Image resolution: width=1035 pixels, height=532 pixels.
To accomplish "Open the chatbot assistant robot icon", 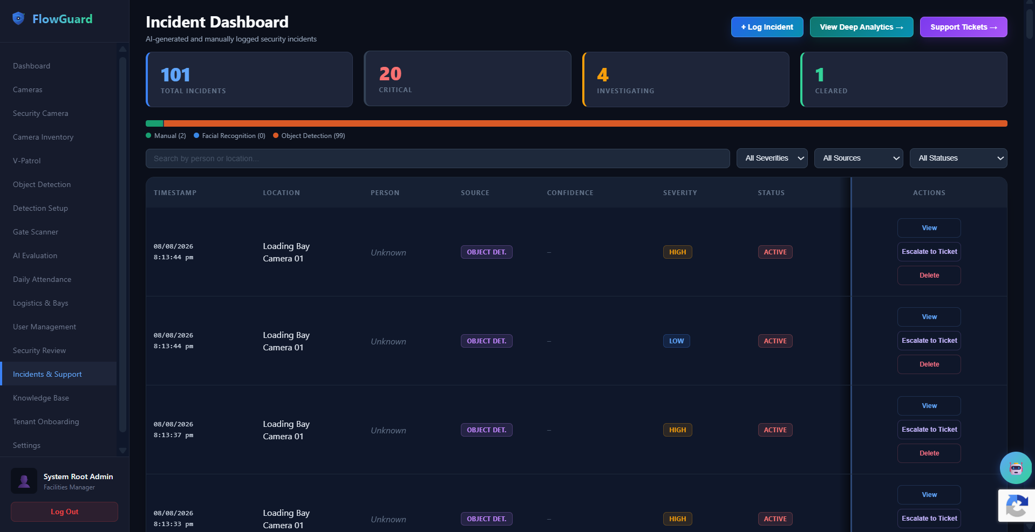I will point(1016,468).
